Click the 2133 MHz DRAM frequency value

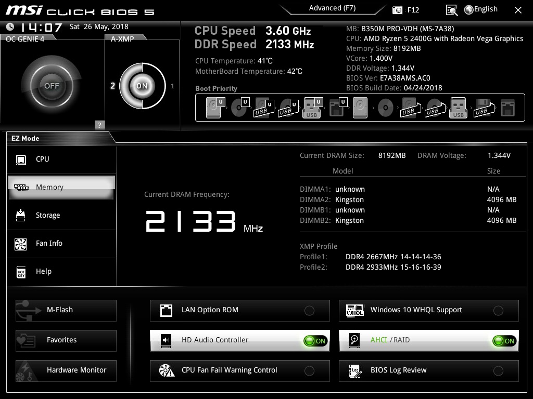(x=204, y=221)
